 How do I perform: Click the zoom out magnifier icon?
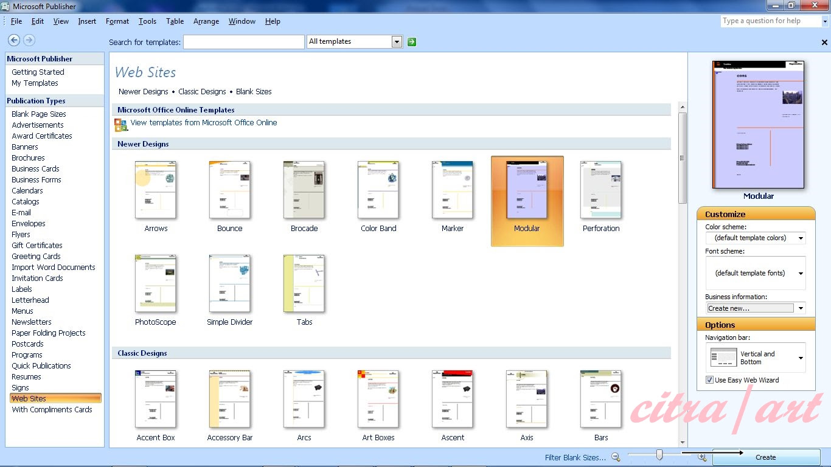point(616,457)
